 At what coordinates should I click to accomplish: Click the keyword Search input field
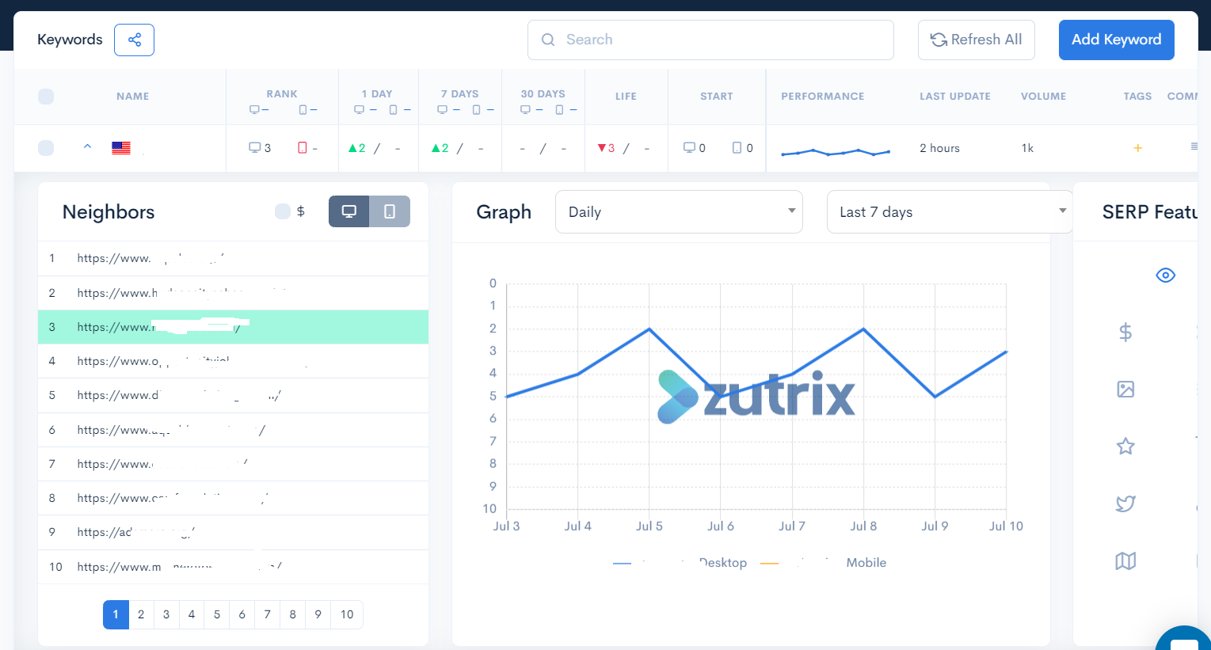point(710,40)
